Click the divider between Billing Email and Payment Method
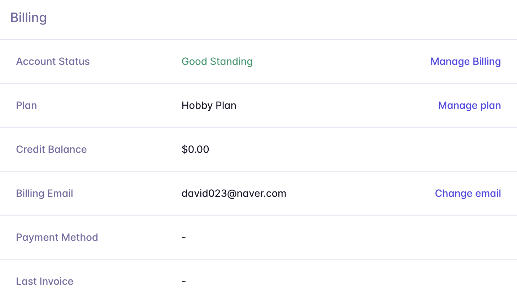This screenshot has width=517, height=305. click(x=258, y=215)
